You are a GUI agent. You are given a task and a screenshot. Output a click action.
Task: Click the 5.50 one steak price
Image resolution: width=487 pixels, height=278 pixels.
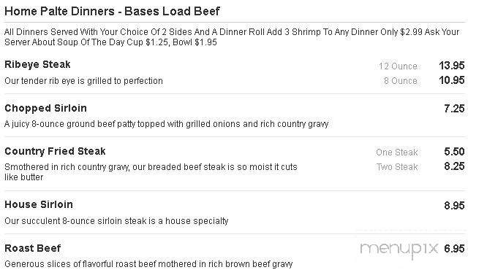pos(454,152)
